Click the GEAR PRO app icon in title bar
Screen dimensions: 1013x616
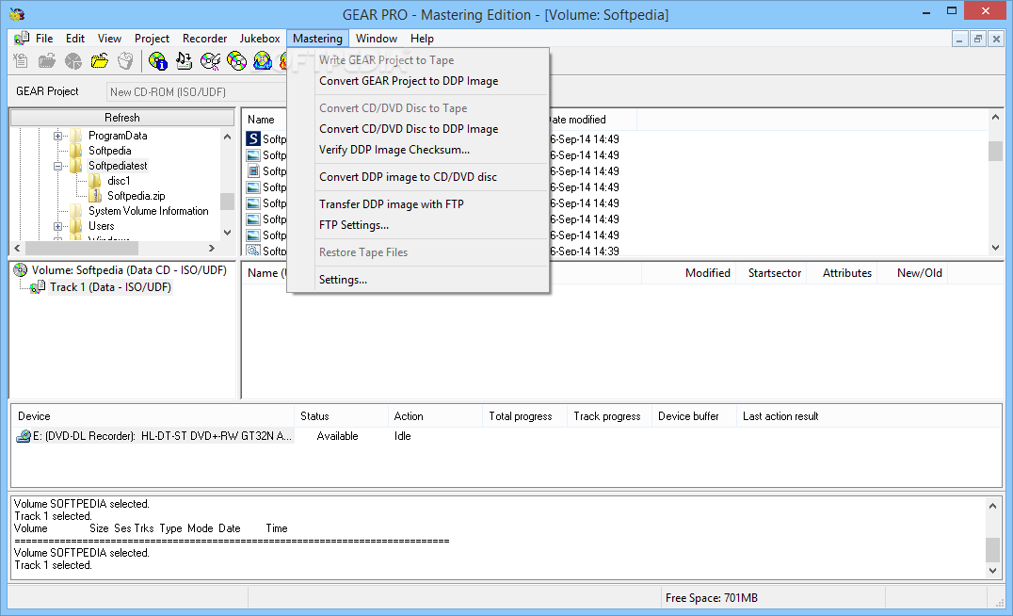18,14
